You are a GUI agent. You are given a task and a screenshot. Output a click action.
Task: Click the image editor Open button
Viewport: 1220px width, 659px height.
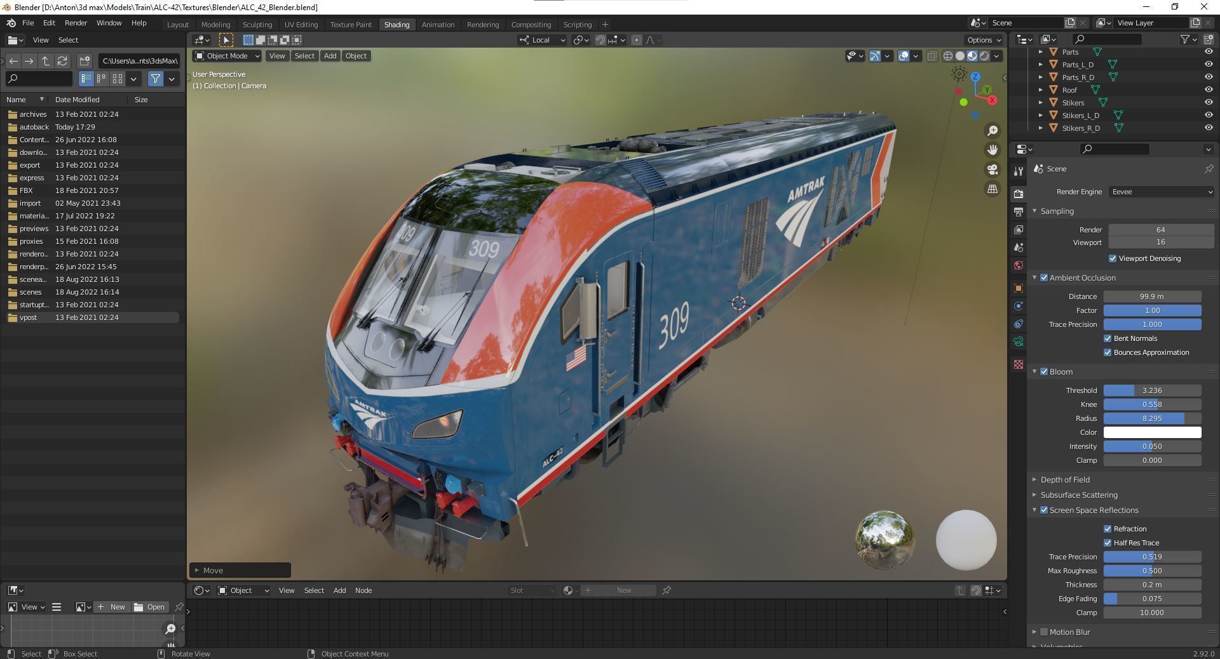click(x=149, y=607)
